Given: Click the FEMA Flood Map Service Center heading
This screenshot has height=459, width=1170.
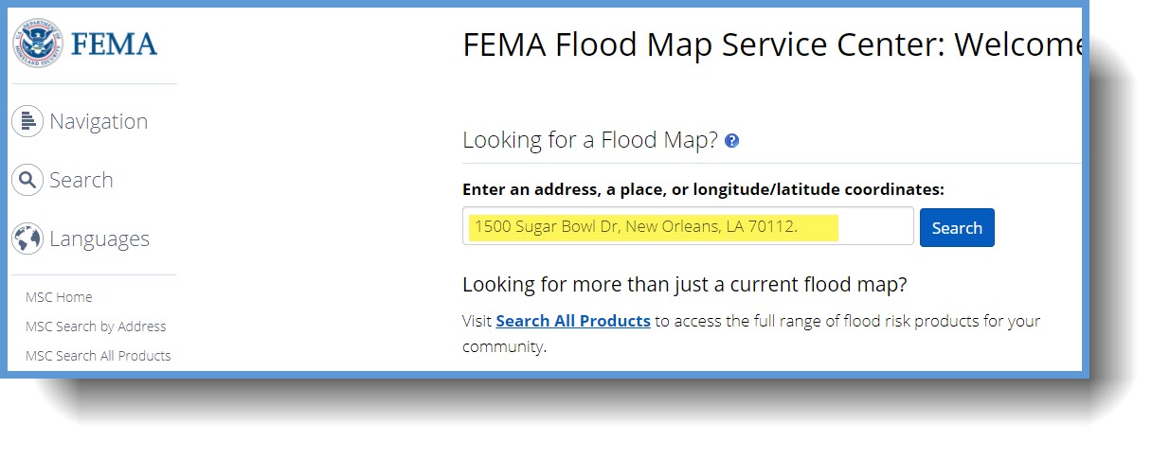Looking at the screenshot, I should tap(771, 44).
